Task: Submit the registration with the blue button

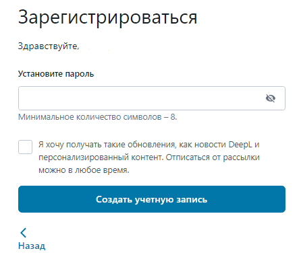Action: click(152, 199)
